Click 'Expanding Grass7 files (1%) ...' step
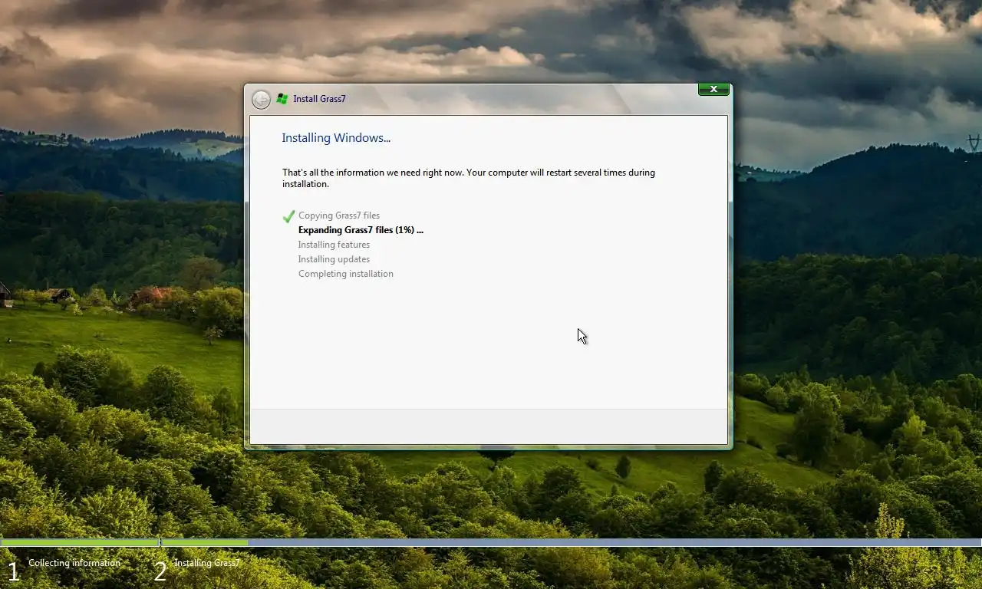Screen dimensions: 982x589 click(x=361, y=230)
